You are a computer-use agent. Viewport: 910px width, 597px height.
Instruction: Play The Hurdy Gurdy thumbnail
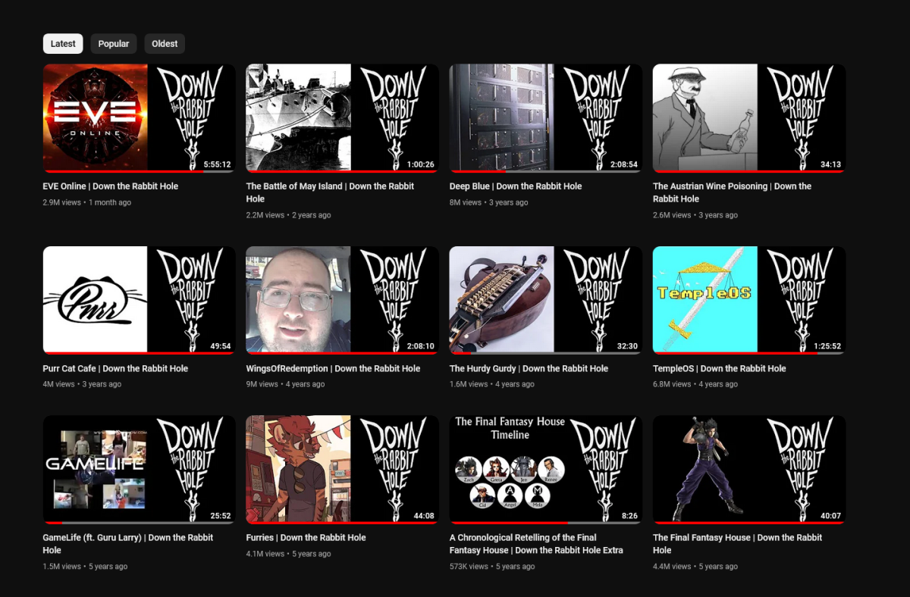click(545, 299)
